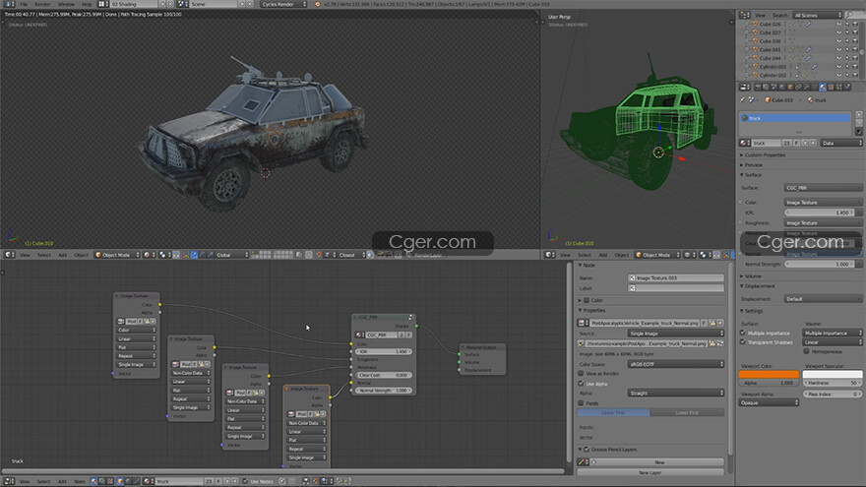The image size is (866, 487).
Task: Click the Render properties camera tab icon
Action: click(x=758, y=87)
